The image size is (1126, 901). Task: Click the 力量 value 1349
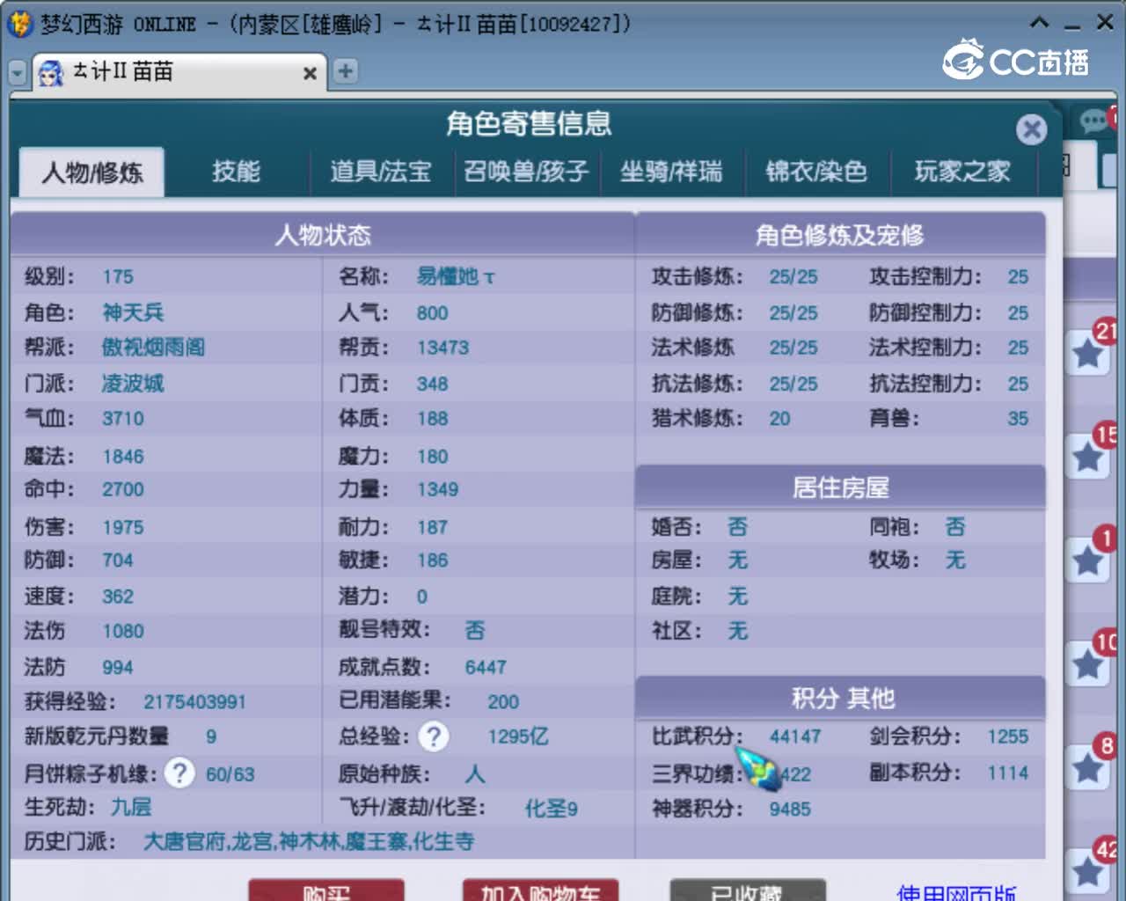click(x=437, y=489)
